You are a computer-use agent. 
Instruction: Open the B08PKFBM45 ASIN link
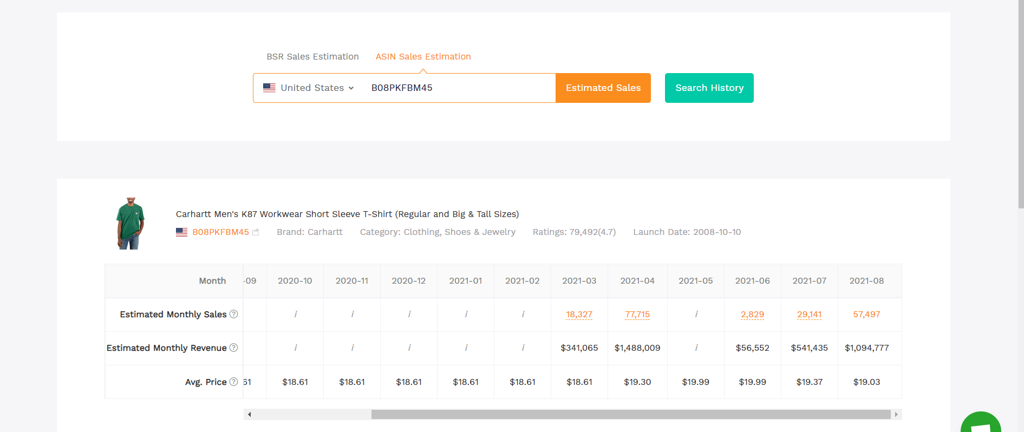(x=220, y=232)
